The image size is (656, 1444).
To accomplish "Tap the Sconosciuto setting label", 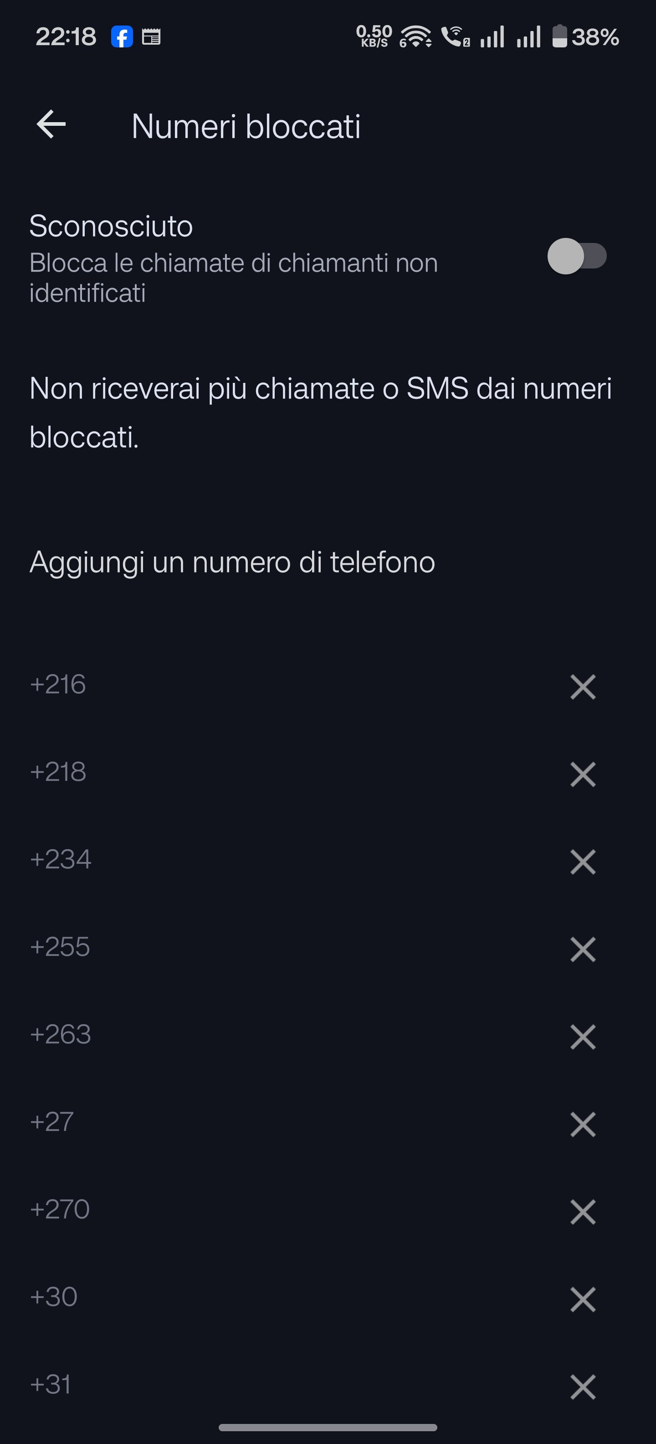I will point(111,227).
